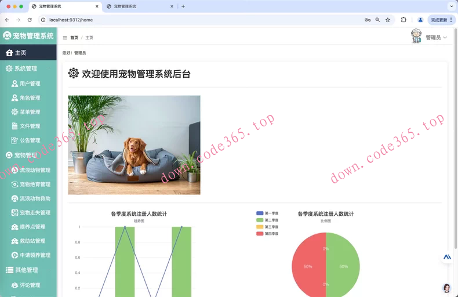Open 用户管理 in the sidebar
Image resolution: width=458 pixels, height=297 pixels.
click(x=28, y=84)
